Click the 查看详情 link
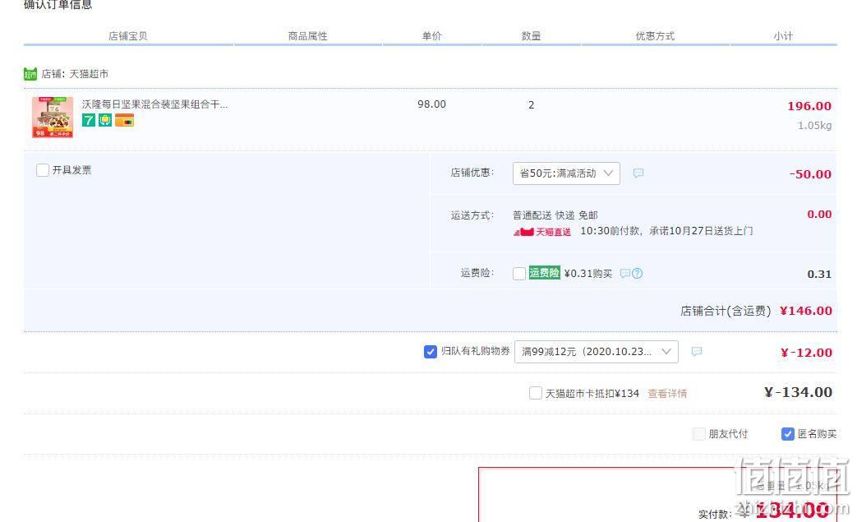 click(x=667, y=394)
